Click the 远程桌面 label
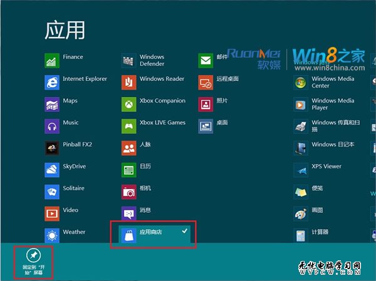This screenshot has width=376, height=281. coord(227,79)
